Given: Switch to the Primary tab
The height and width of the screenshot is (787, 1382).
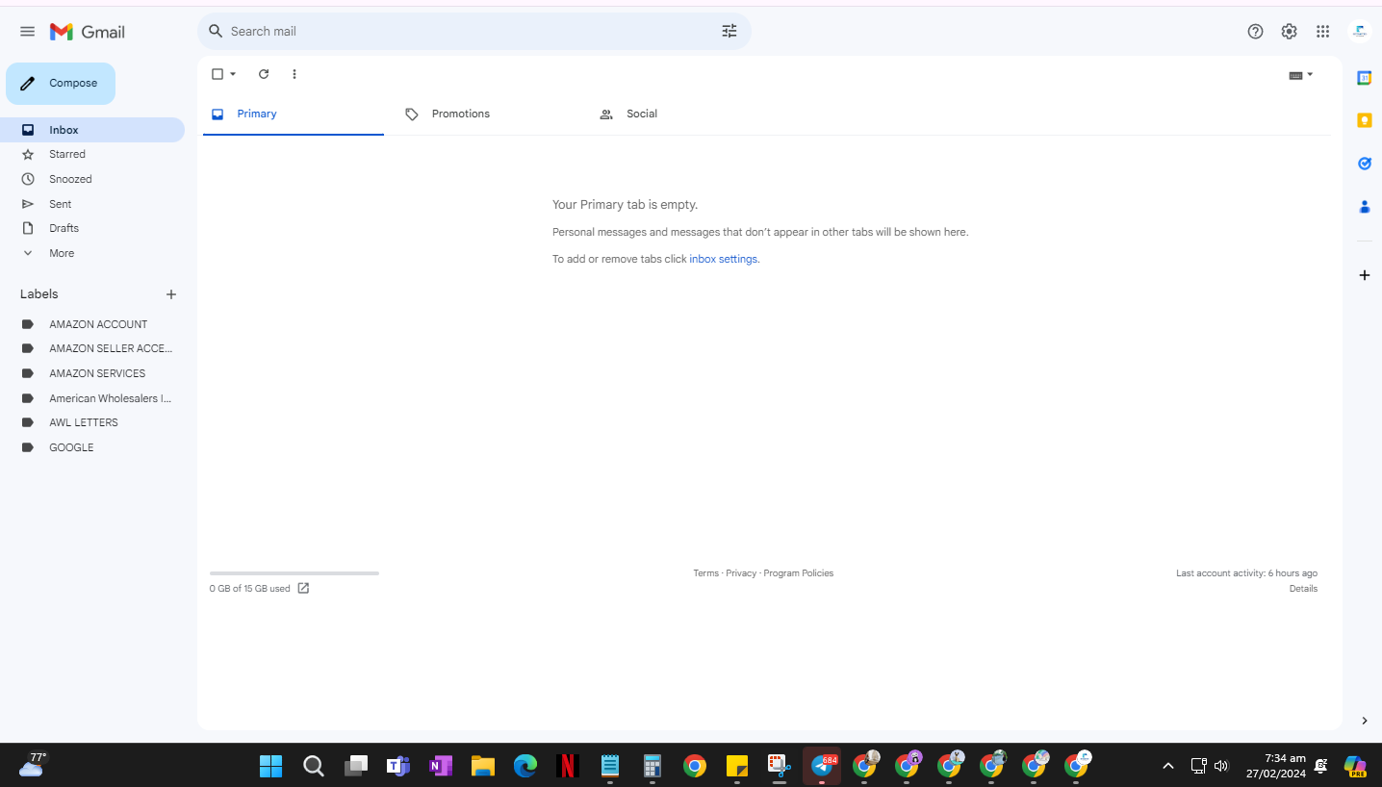Looking at the screenshot, I should click(x=294, y=114).
